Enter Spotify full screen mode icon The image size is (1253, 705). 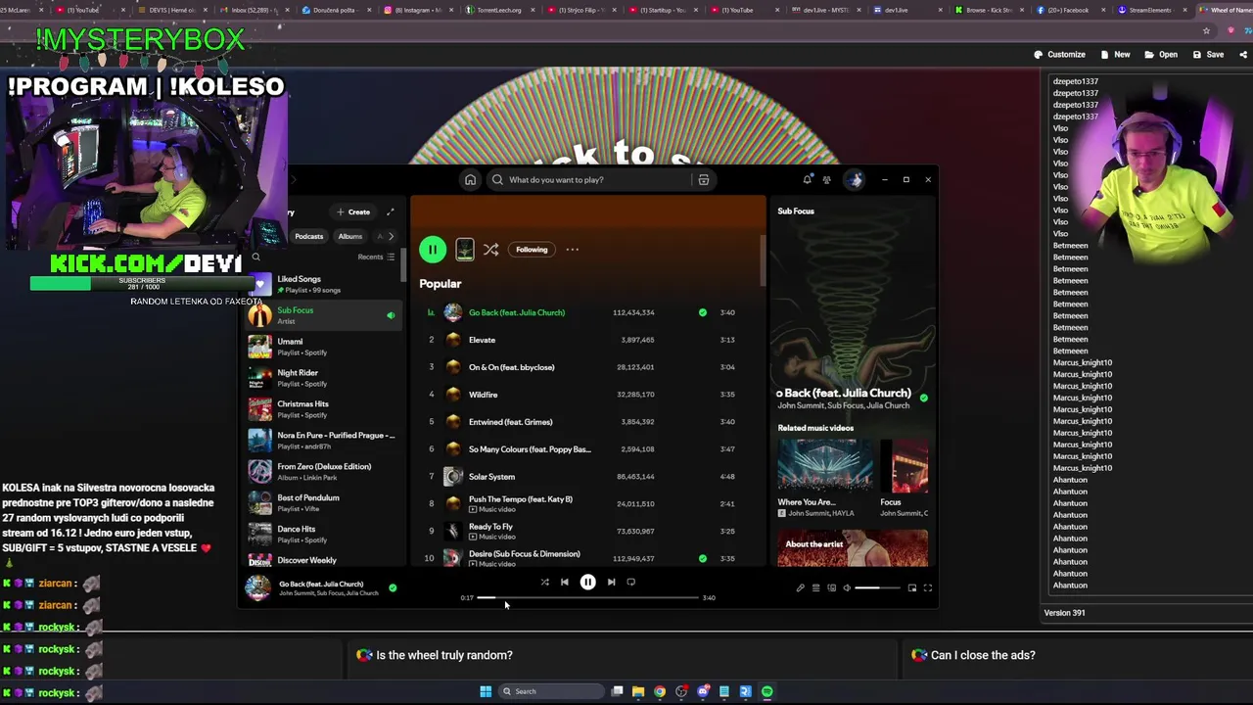927,588
